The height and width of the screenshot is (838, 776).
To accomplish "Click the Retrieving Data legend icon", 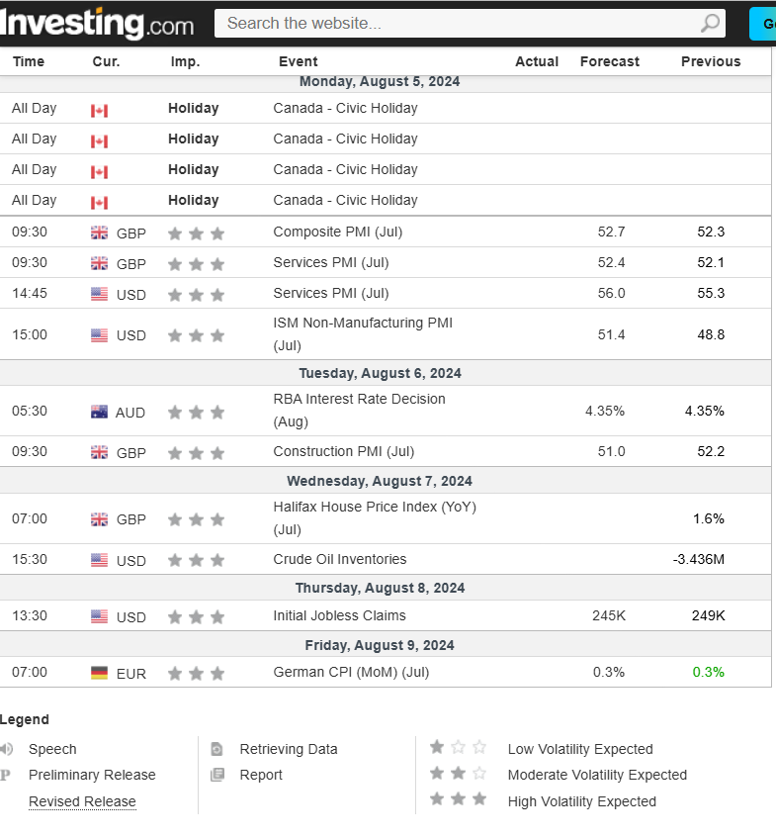I will [x=217, y=749].
